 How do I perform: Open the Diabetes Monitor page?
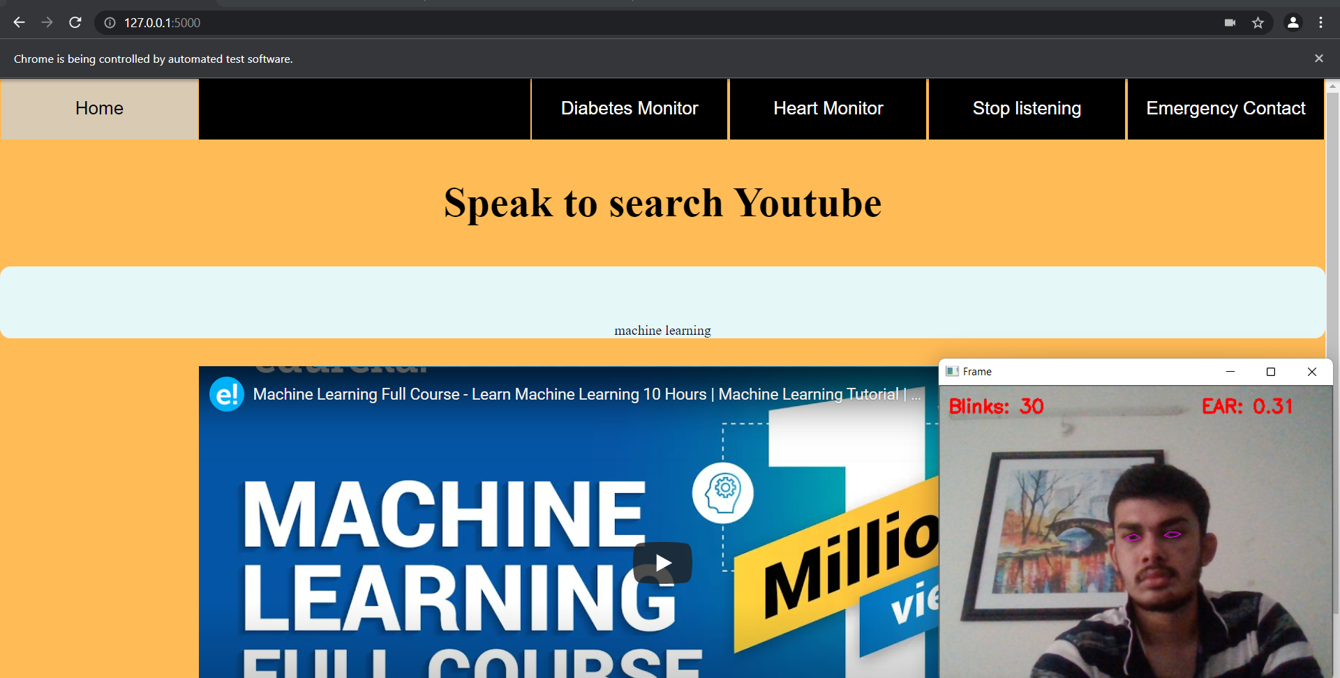[x=630, y=109]
